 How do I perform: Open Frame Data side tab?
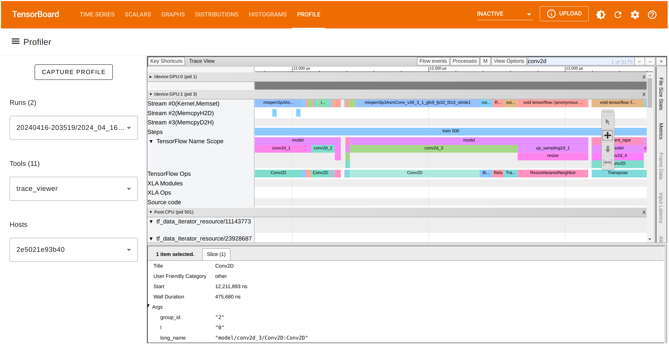(x=661, y=166)
